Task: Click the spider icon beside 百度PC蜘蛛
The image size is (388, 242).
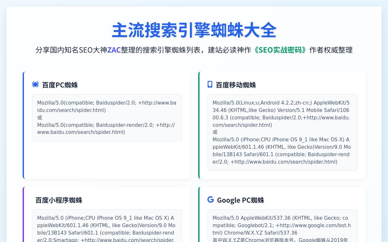Action: click(36, 84)
